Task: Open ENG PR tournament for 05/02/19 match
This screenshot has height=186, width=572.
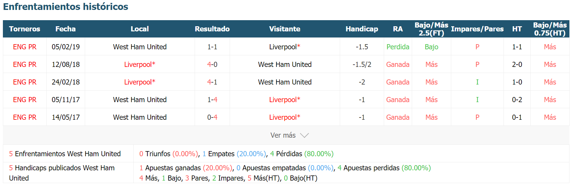Action: click(x=25, y=47)
